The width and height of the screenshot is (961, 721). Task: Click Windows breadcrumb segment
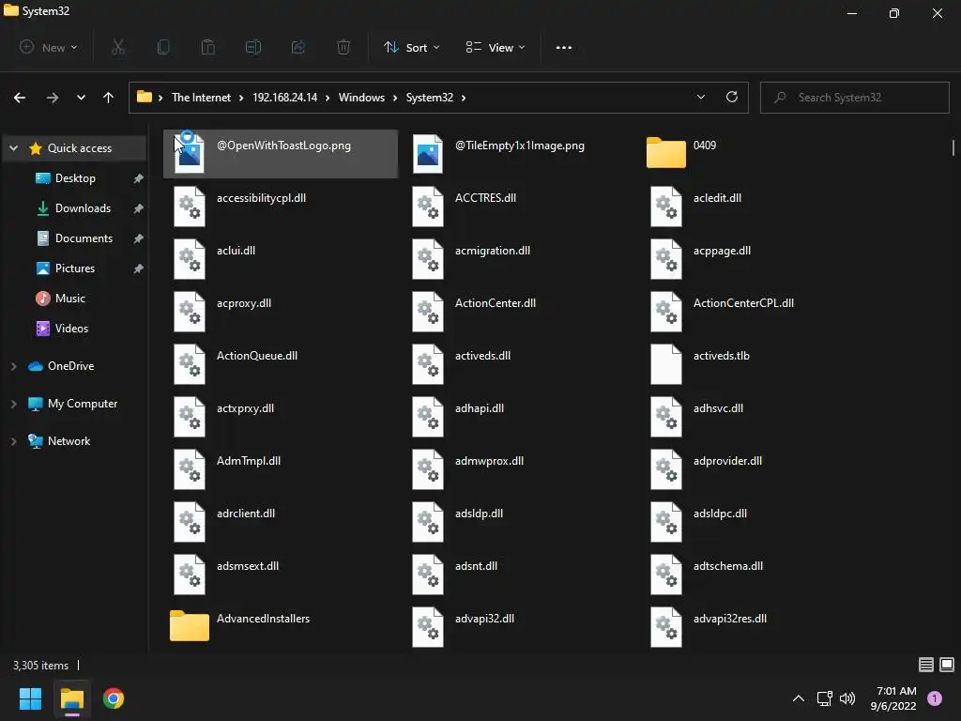point(361,98)
